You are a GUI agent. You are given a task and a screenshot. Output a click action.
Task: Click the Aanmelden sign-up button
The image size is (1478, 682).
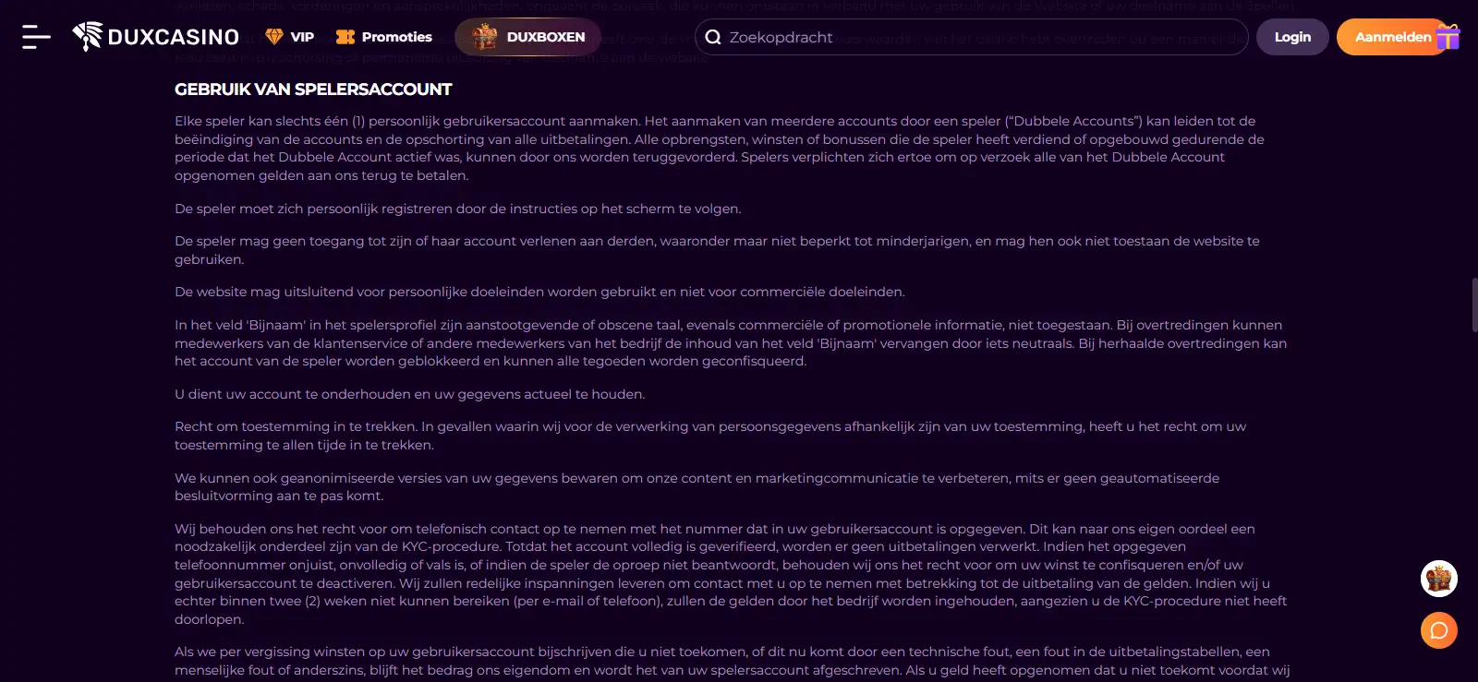[x=1392, y=37]
